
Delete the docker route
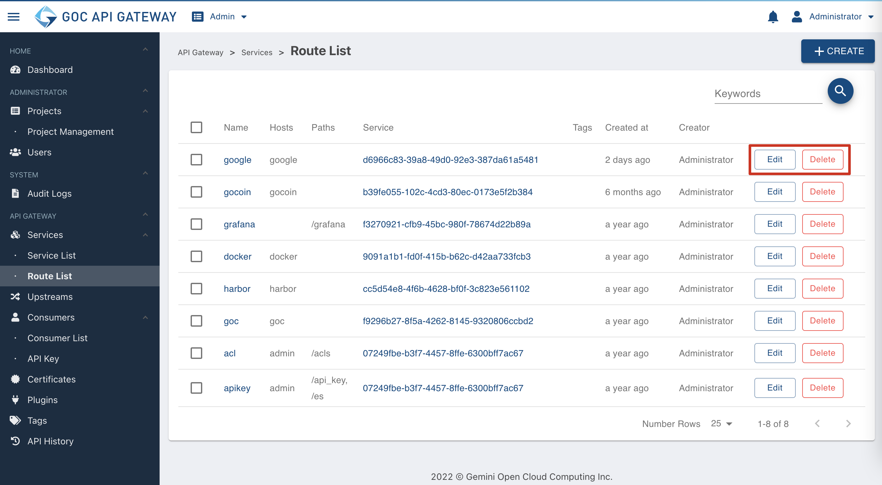[823, 256]
